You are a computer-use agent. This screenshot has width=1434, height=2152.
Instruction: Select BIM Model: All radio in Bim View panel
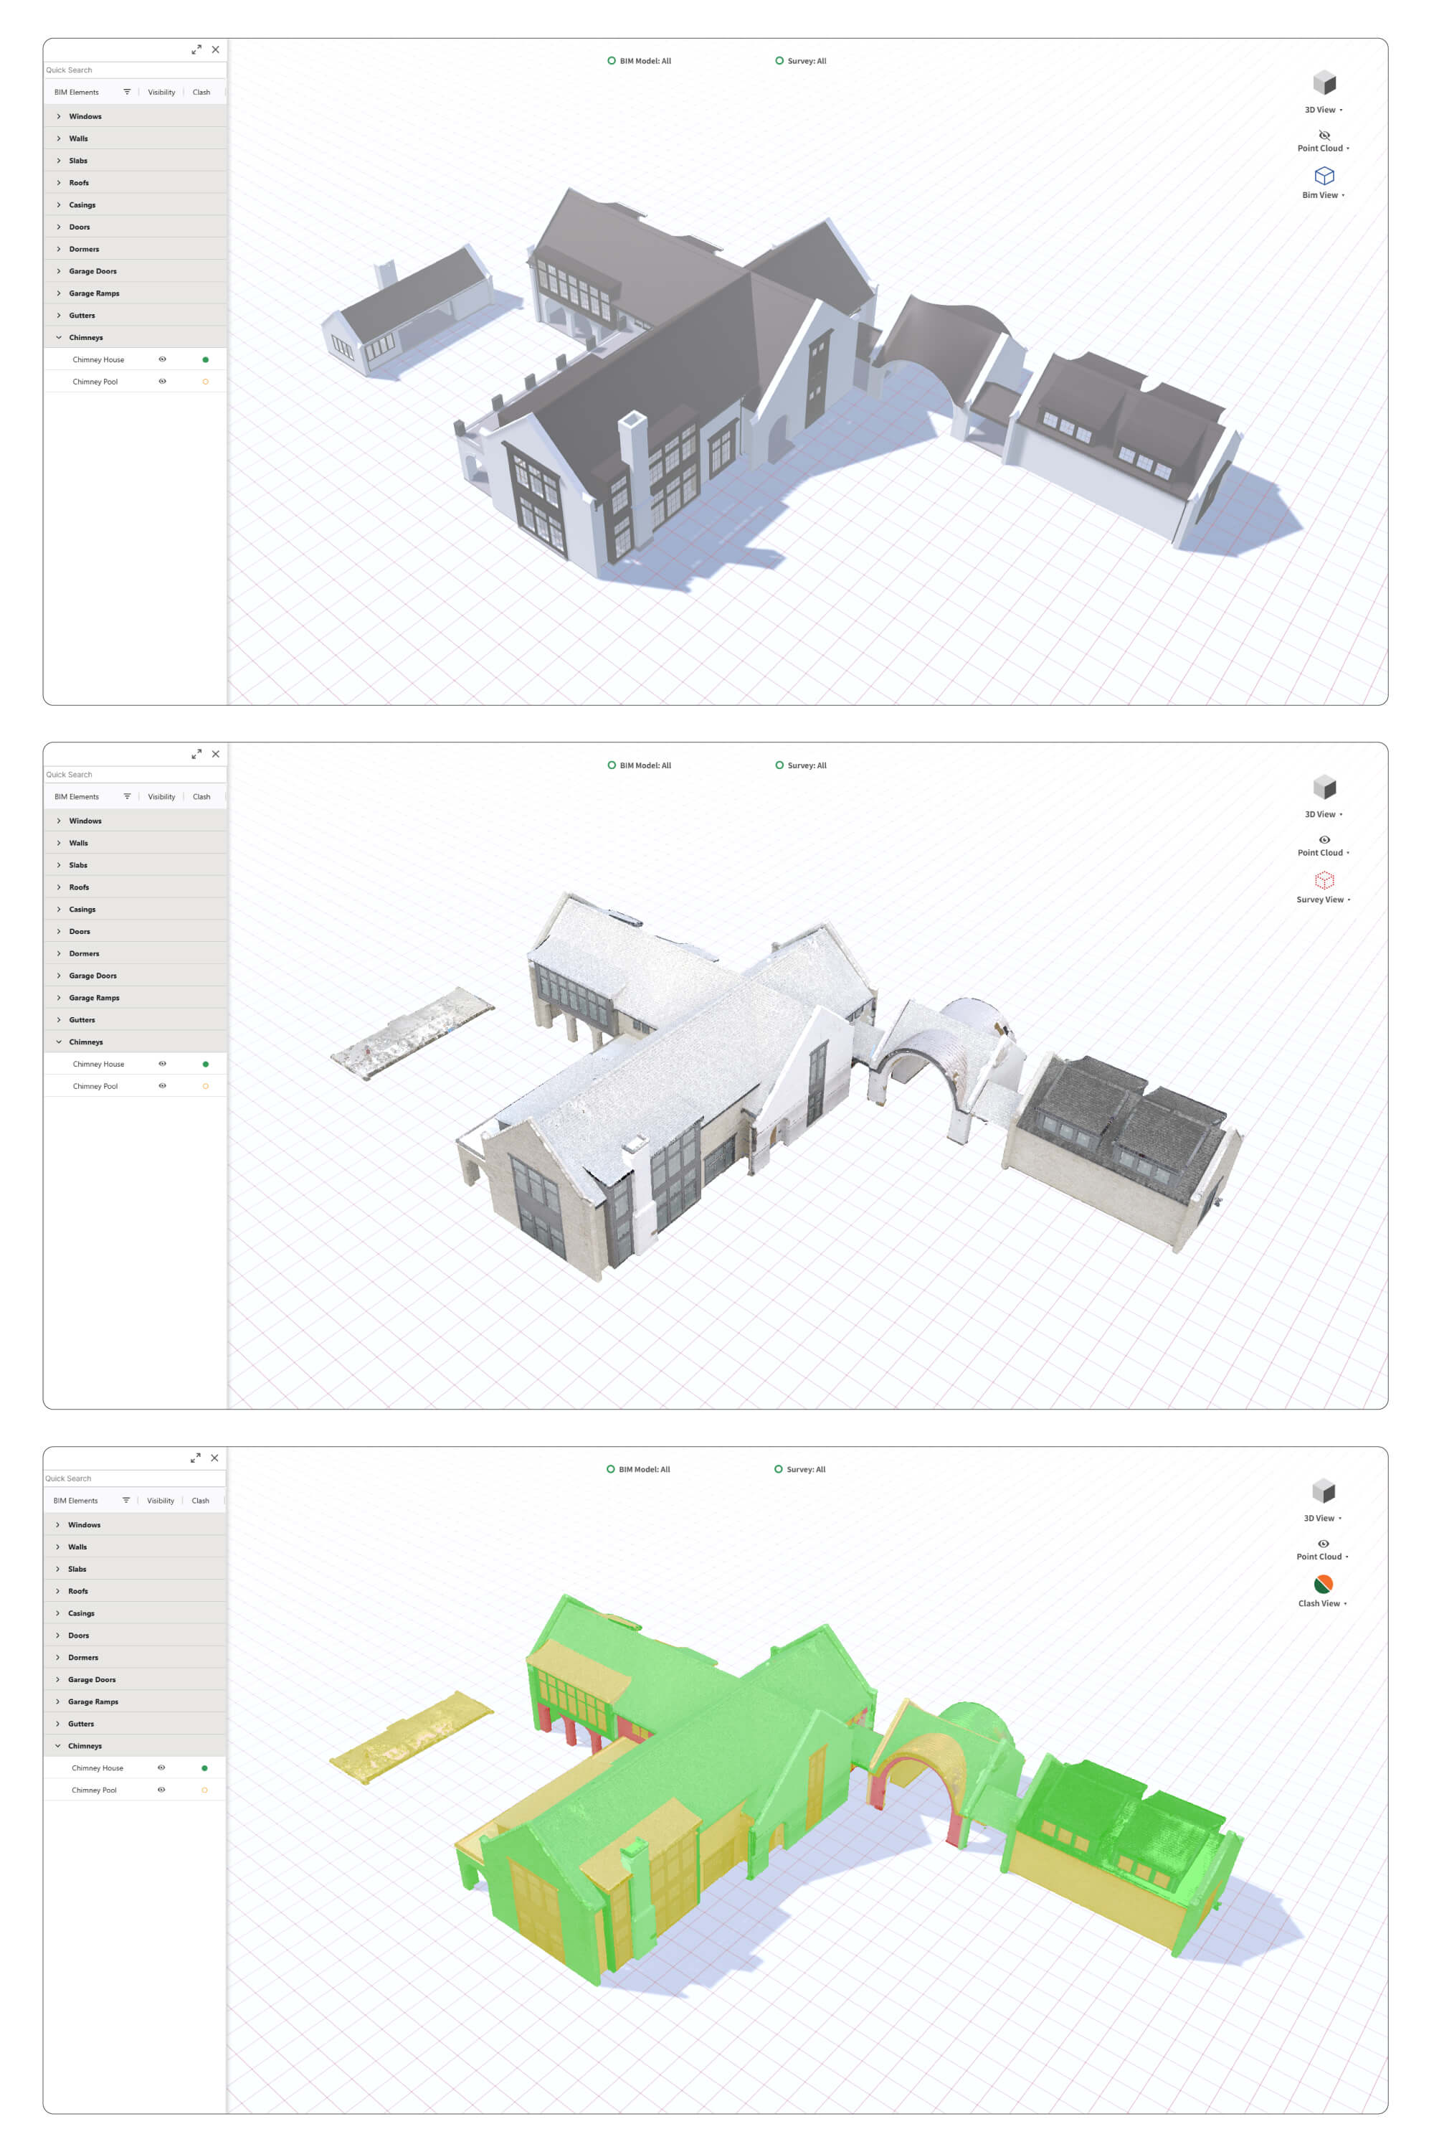(x=612, y=60)
